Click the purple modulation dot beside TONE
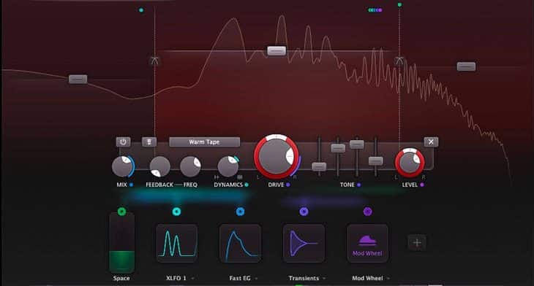Screen dimensions: 534x286 (358, 185)
